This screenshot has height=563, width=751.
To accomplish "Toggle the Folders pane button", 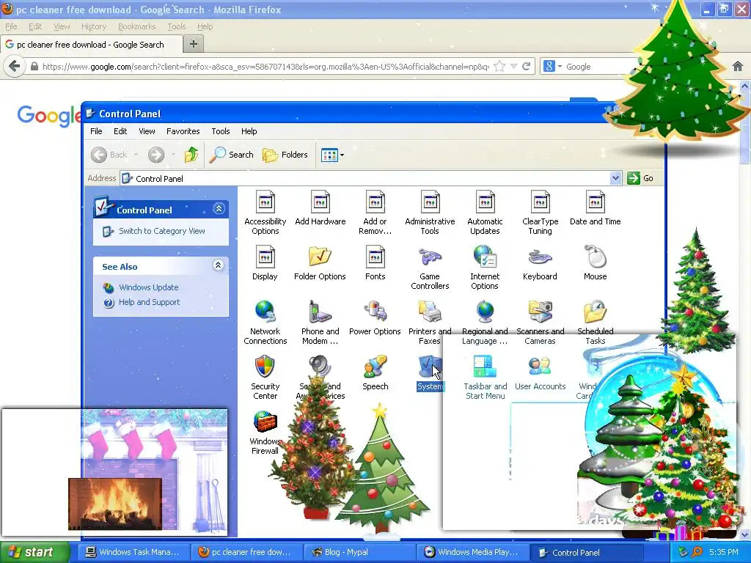I will coord(285,155).
